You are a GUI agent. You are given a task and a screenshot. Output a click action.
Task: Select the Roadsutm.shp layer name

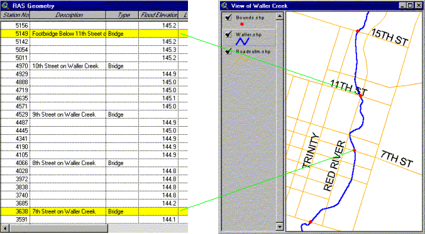point(253,51)
